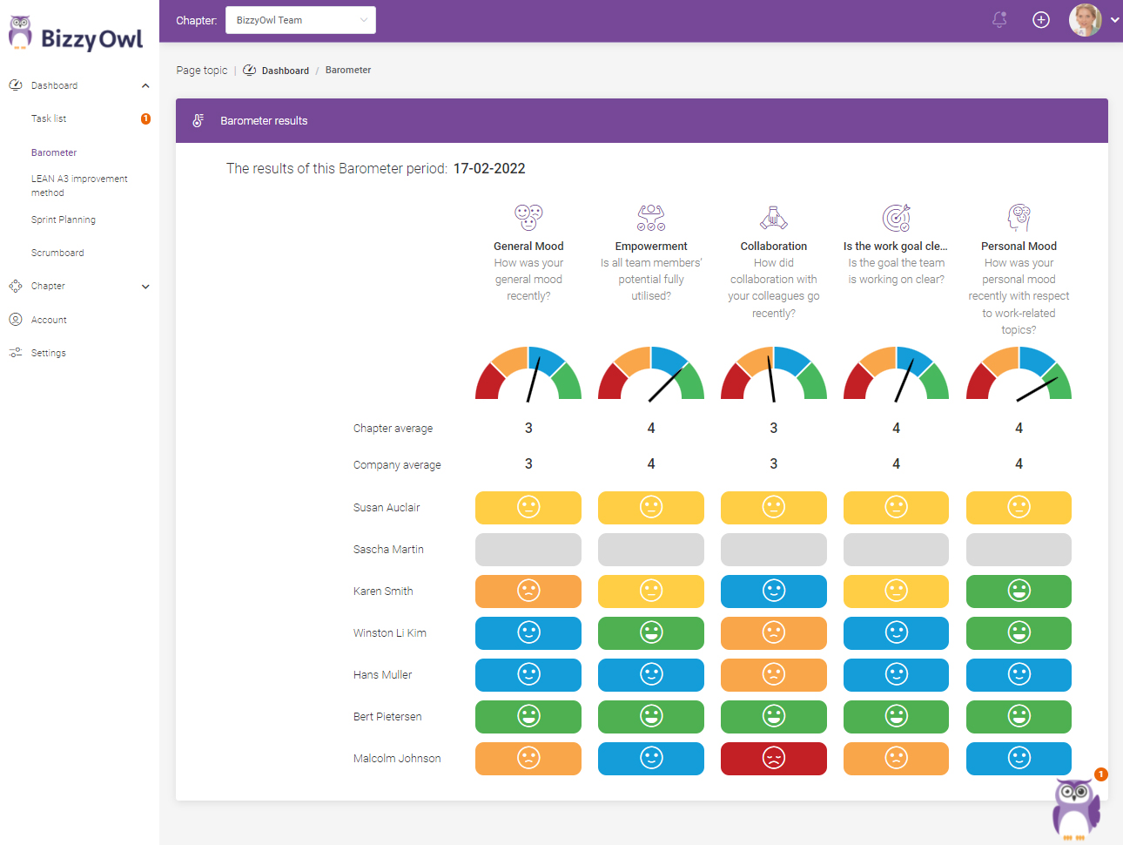This screenshot has height=845, width=1123.
Task: Expand the Chapter section in the sidebar
Action: click(x=145, y=286)
